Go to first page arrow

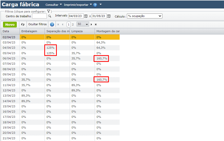58,24
